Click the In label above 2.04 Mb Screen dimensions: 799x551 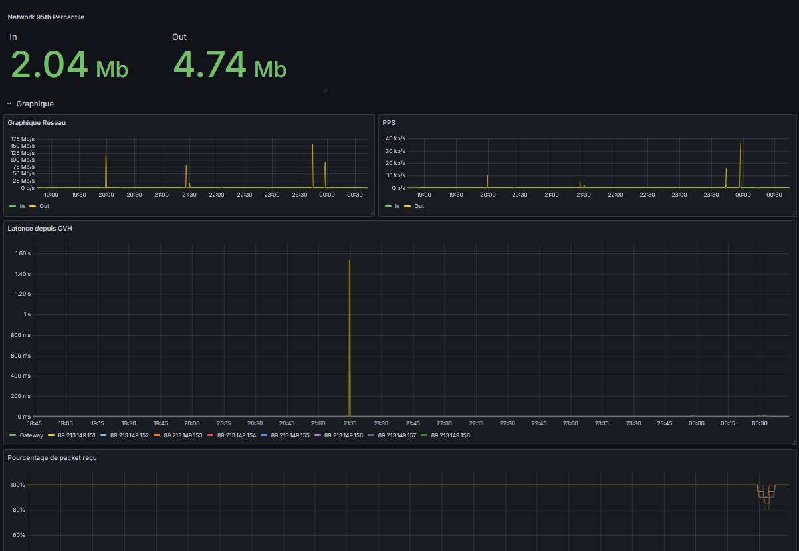(x=13, y=37)
